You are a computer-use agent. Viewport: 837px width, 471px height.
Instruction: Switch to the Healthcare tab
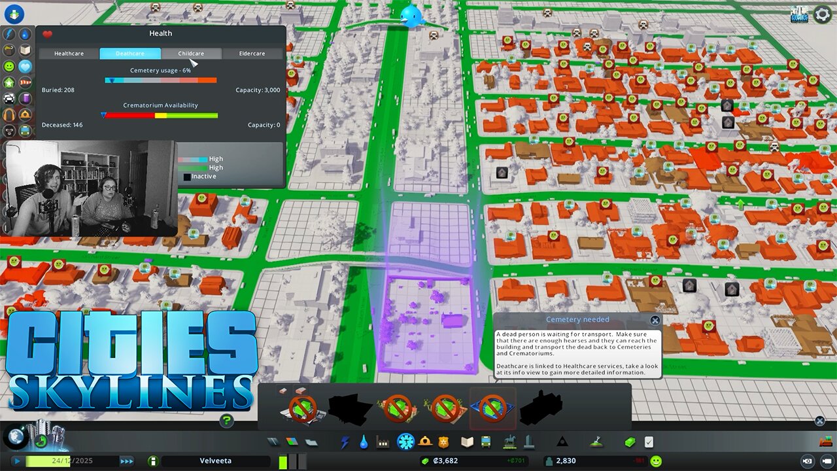[69, 54]
